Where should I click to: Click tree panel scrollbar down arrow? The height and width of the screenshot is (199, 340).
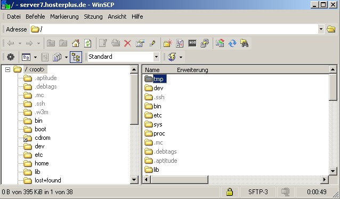134,180
